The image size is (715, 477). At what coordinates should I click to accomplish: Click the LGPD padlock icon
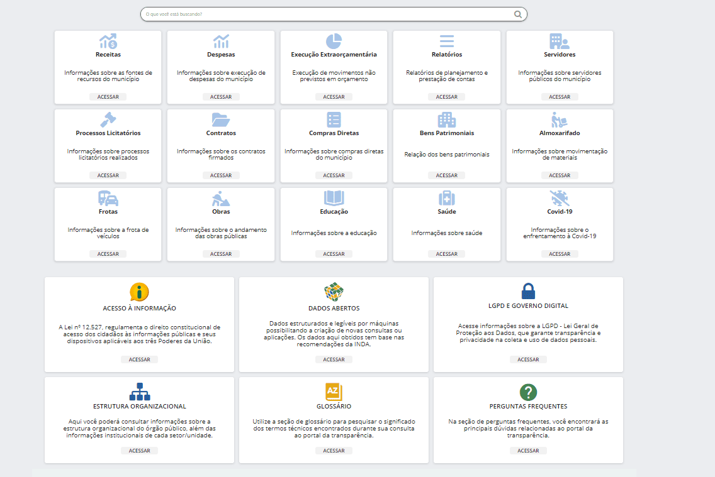click(528, 291)
